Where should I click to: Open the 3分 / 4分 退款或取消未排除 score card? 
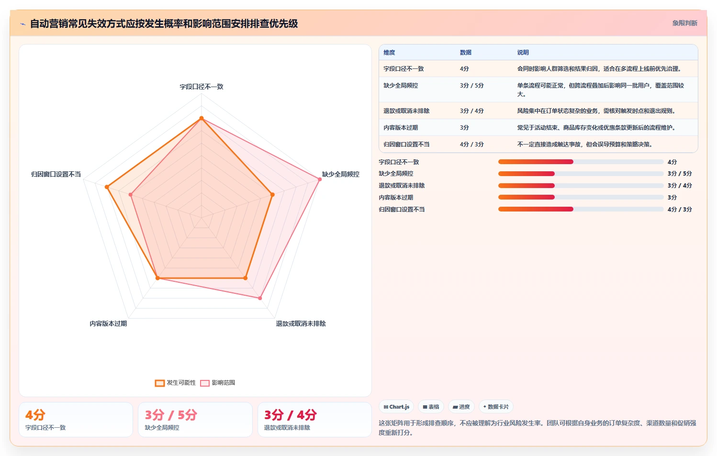(x=314, y=420)
